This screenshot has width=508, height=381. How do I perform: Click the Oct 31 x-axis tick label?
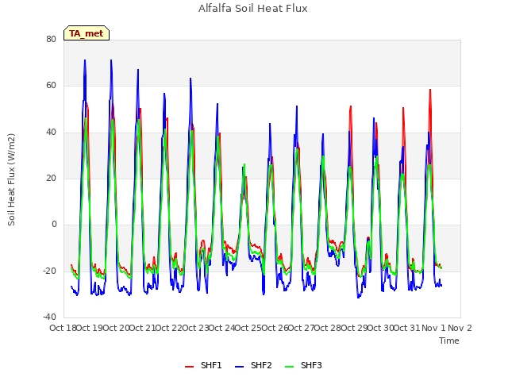[407, 328]
